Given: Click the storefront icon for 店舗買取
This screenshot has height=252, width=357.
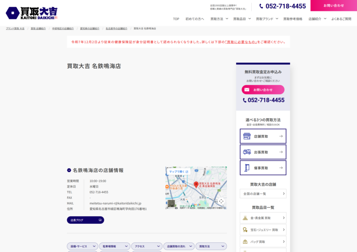Looking at the screenshot, I should [247, 136].
